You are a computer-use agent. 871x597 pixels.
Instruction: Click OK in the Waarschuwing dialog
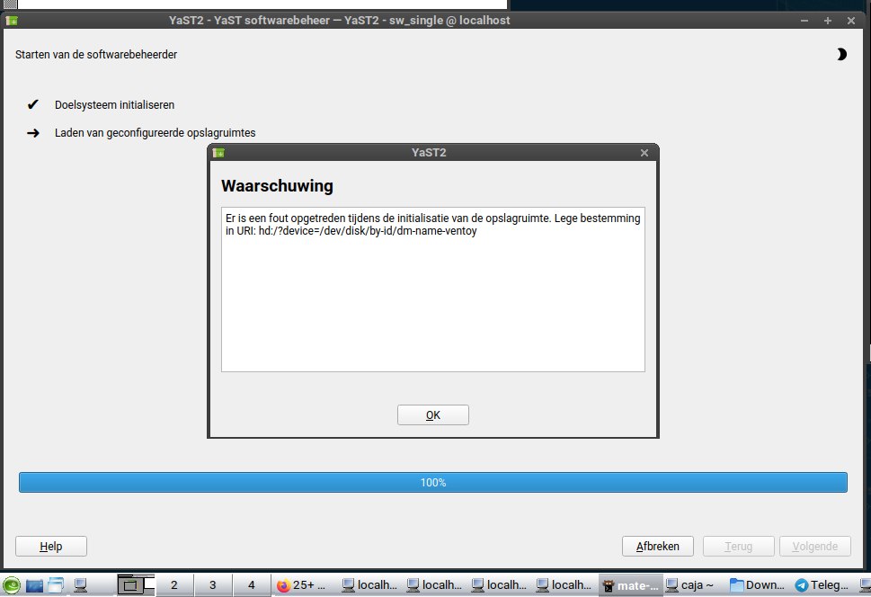click(432, 415)
